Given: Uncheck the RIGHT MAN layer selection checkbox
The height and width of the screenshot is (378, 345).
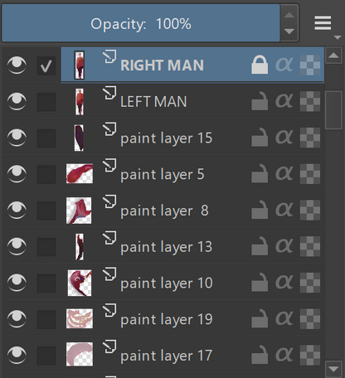Looking at the screenshot, I should (x=46, y=65).
